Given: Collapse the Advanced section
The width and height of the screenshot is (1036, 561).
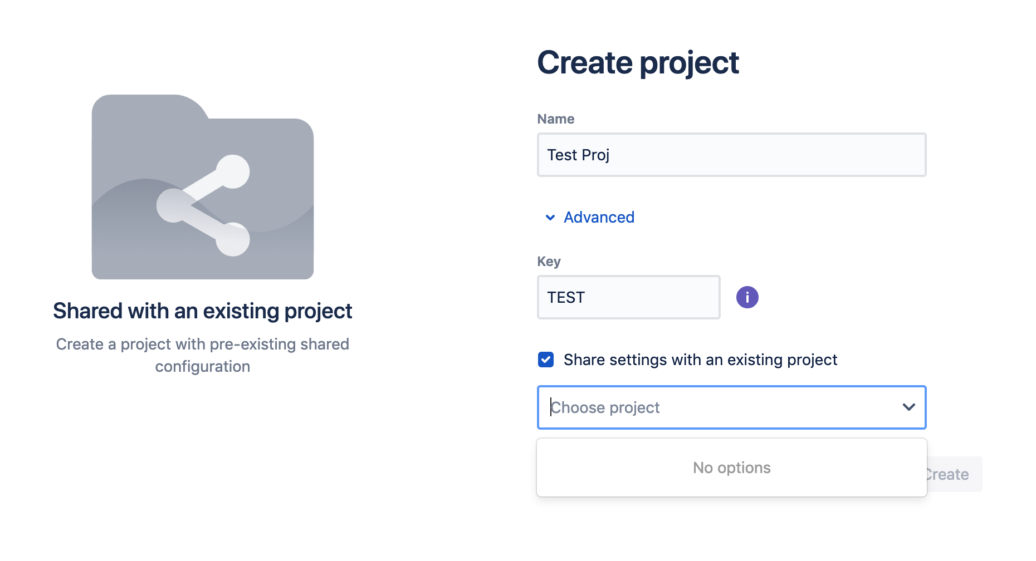Looking at the screenshot, I should [589, 217].
